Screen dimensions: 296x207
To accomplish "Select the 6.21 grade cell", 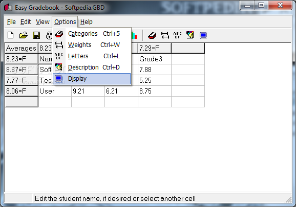I will (121, 91).
